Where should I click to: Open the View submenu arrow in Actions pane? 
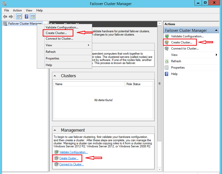[216, 55]
